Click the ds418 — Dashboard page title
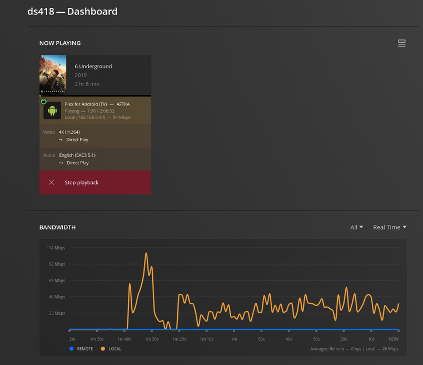Screen dimensions: 423x365 coord(72,11)
